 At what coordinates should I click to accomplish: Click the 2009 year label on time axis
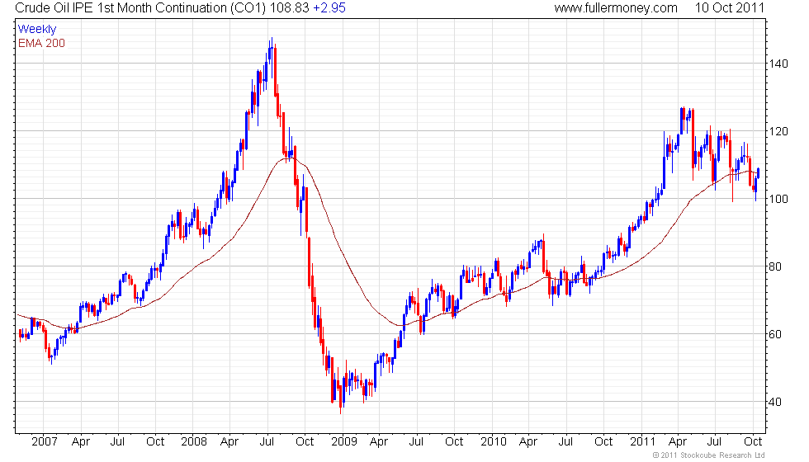tap(344, 441)
